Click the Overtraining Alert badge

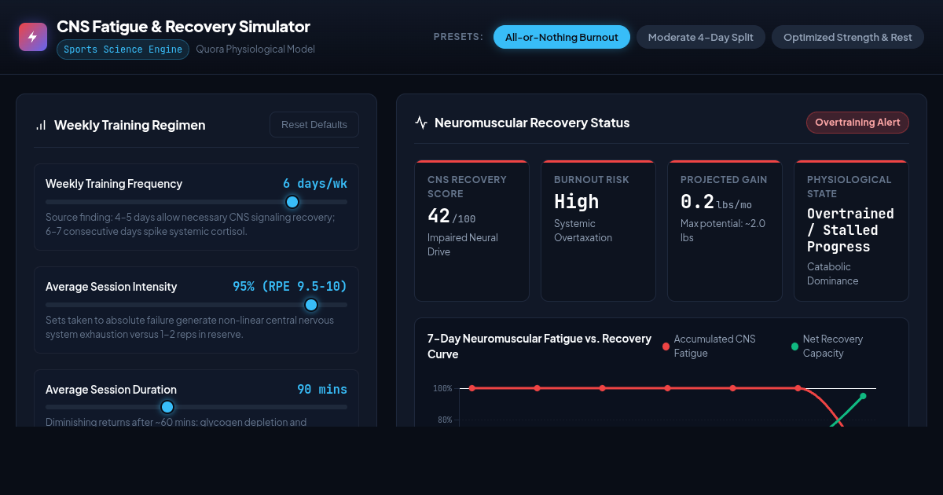click(857, 123)
